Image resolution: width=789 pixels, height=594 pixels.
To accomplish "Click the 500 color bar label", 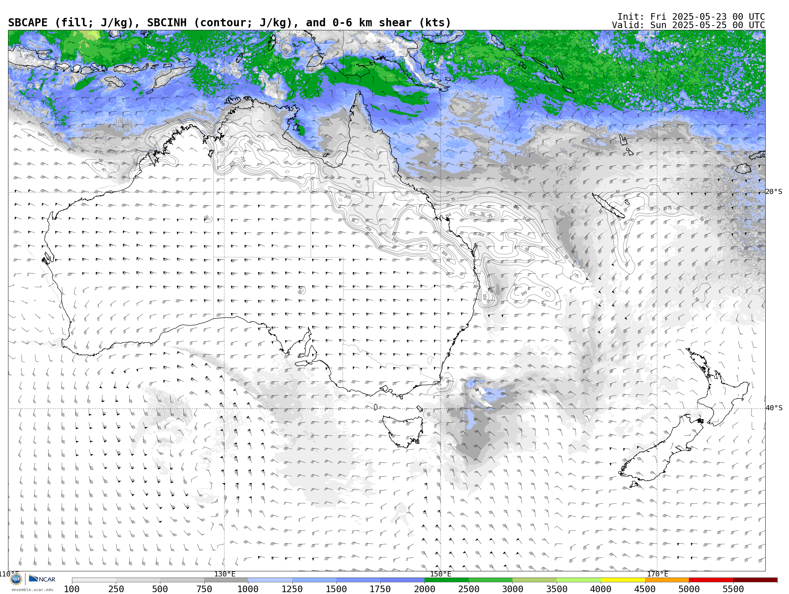I will tap(160, 589).
